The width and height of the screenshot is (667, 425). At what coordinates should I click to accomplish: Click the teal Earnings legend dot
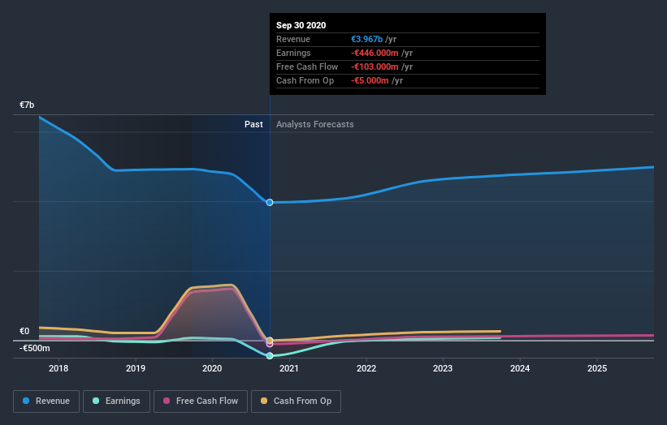(96, 401)
